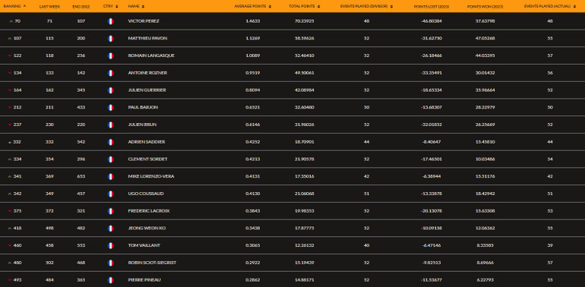
Task: Click the French flag beside Julien Brun
Action: coord(110,125)
